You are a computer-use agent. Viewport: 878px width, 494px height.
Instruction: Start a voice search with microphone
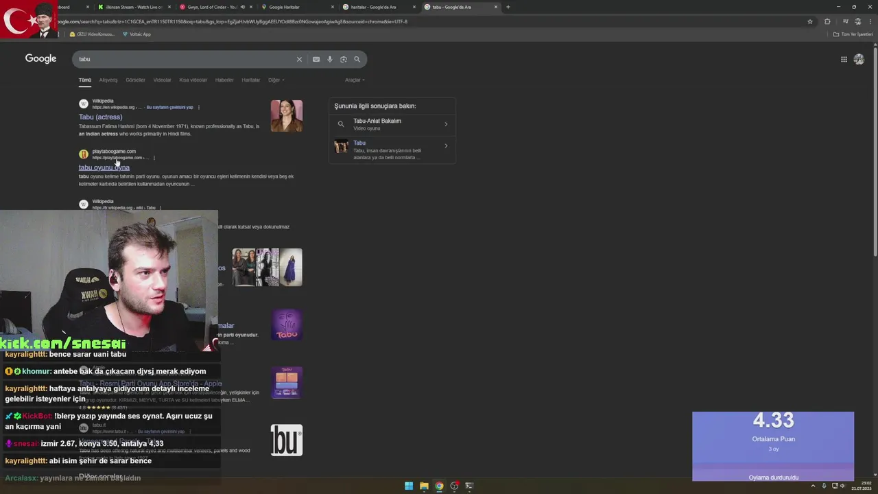pos(330,59)
